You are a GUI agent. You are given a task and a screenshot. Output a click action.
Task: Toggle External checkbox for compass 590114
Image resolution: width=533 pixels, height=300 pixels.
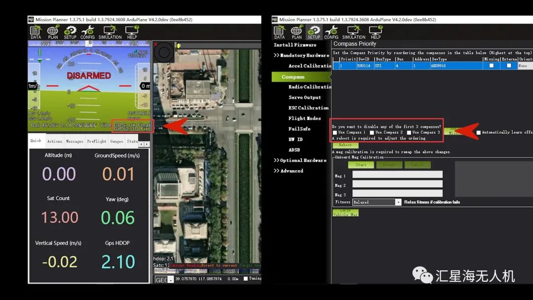click(509, 66)
